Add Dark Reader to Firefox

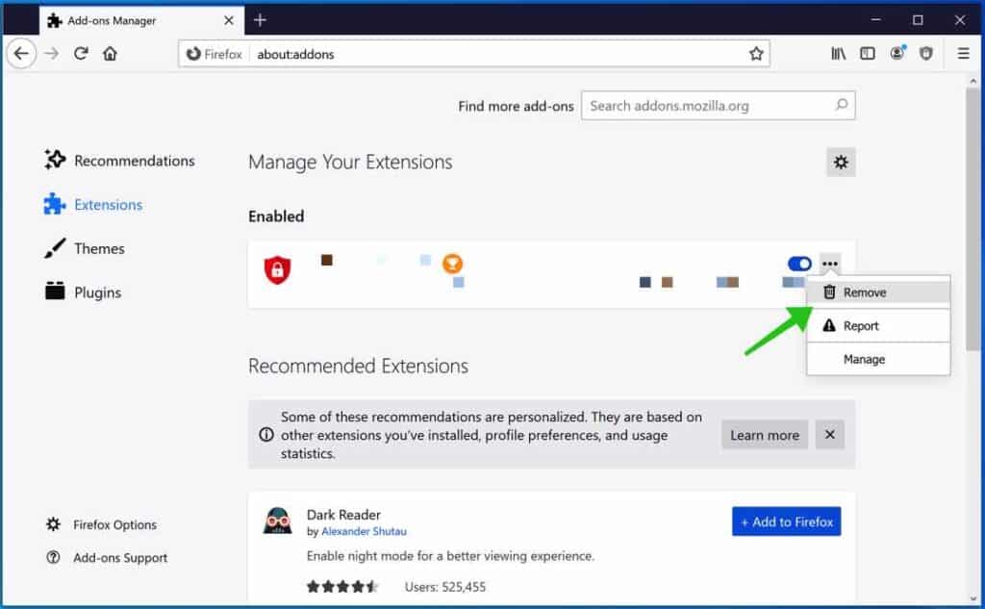click(786, 521)
